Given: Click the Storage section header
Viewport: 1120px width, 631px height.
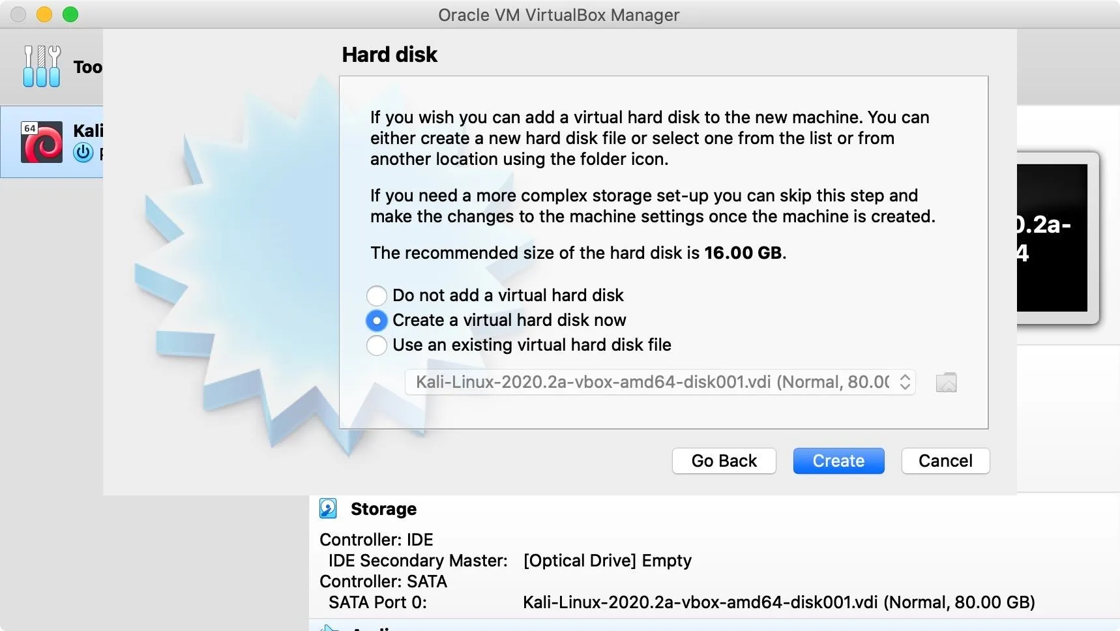Looking at the screenshot, I should point(383,509).
